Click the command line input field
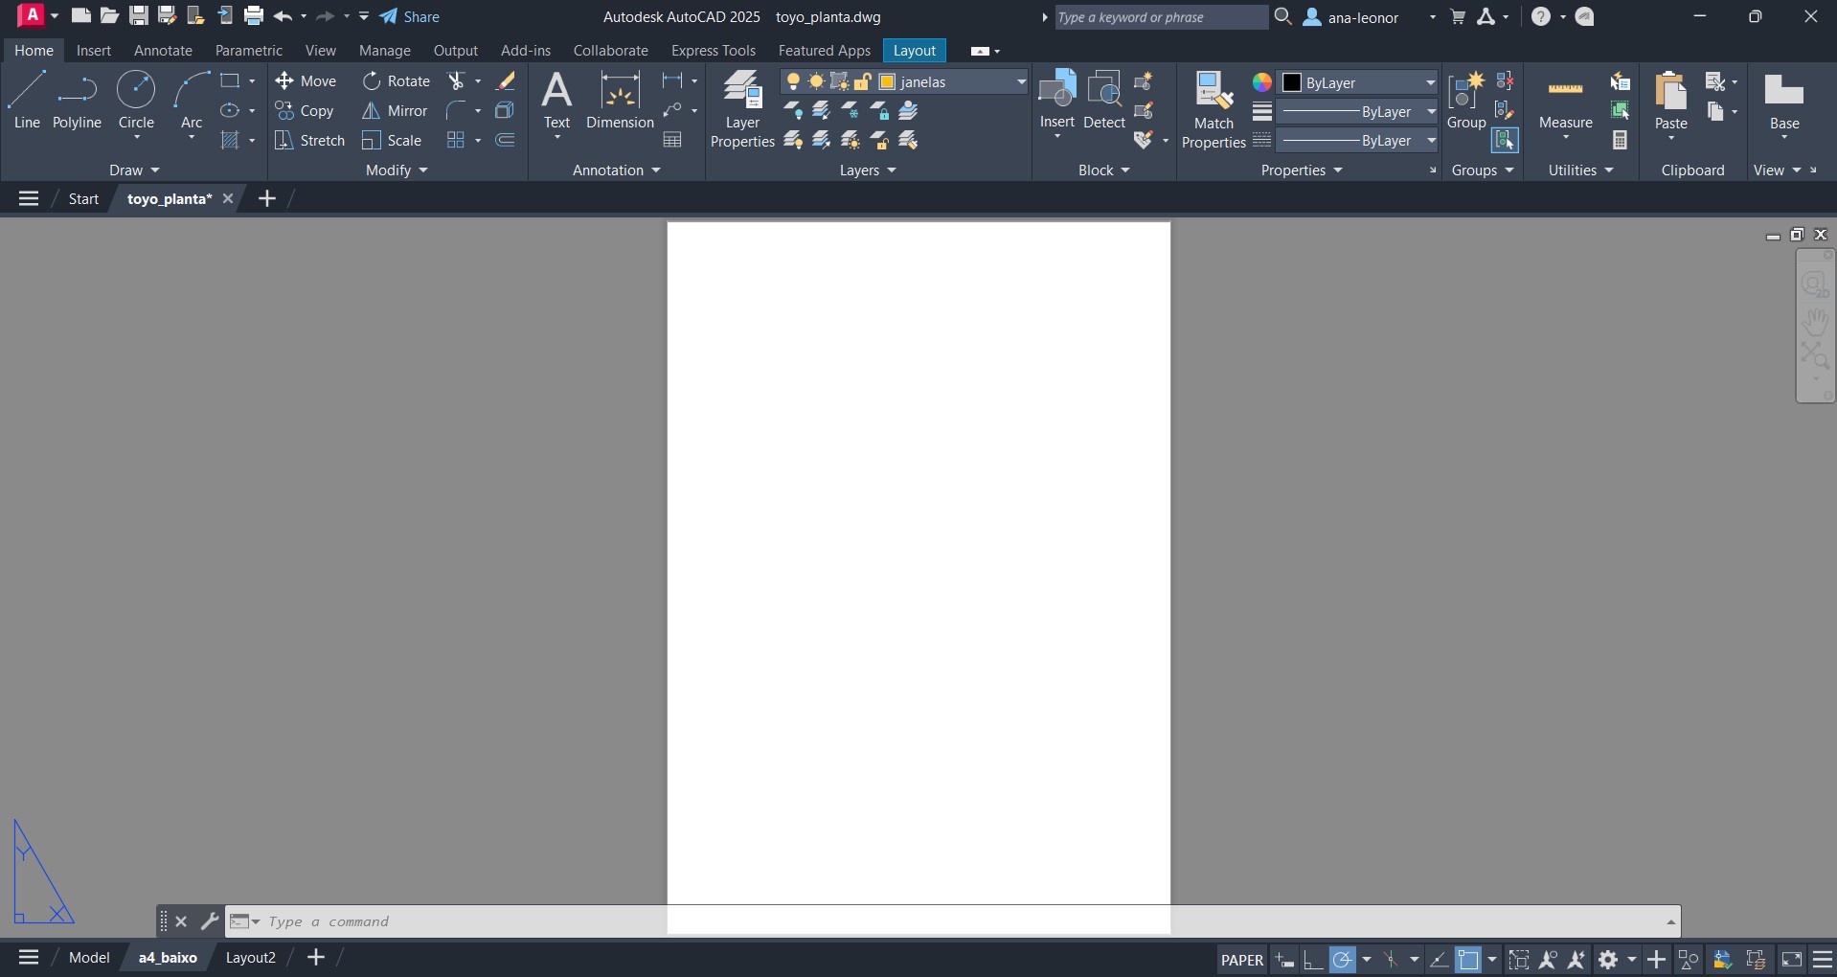The image size is (1837, 977). tap(670, 921)
